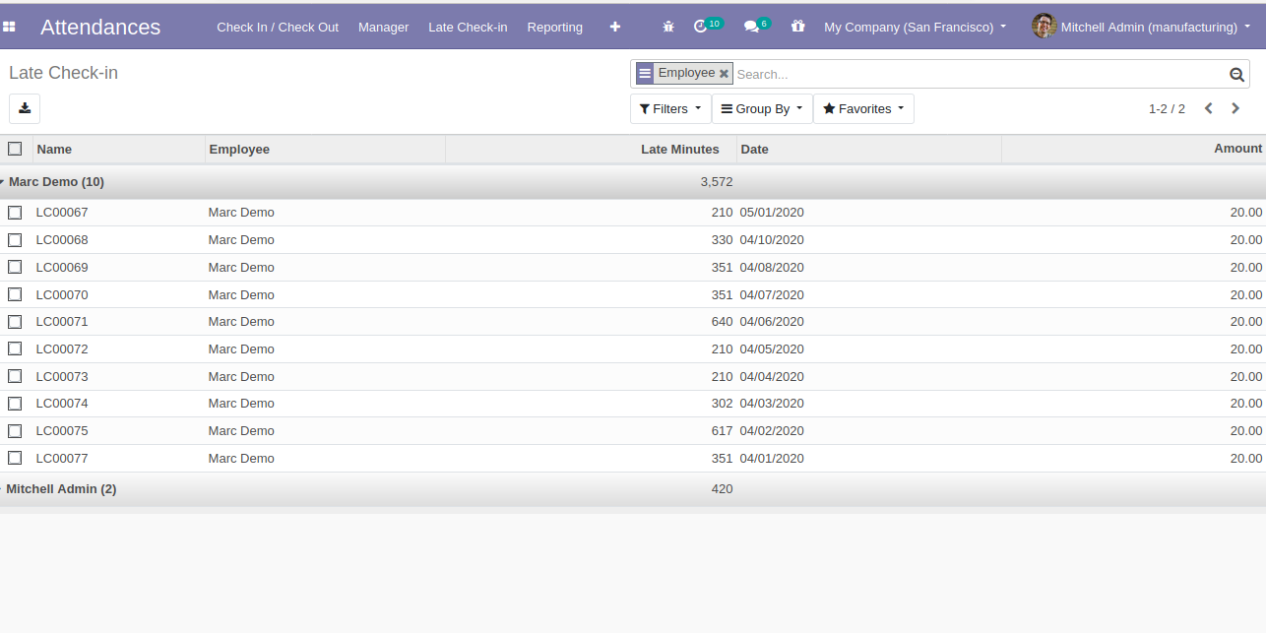The width and height of the screenshot is (1266, 633).
Task: Open record LC00067
Action: (62, 213)
